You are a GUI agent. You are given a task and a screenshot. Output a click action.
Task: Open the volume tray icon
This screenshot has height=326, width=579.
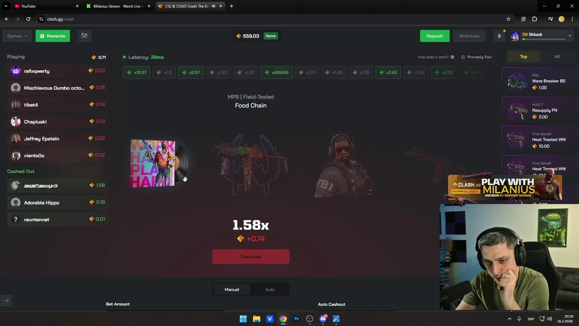(550, 319)
